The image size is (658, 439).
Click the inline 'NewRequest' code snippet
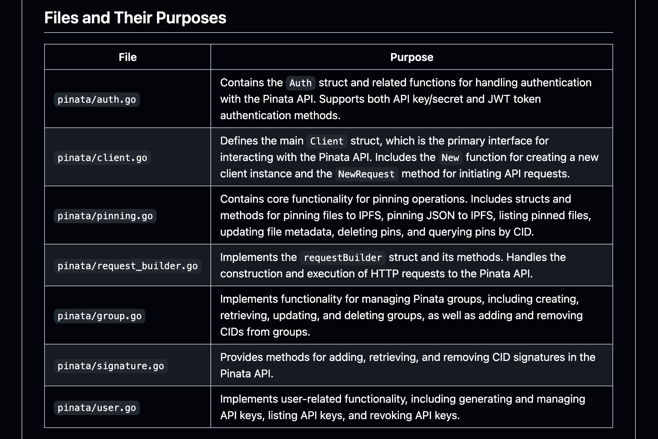[366, 174]
